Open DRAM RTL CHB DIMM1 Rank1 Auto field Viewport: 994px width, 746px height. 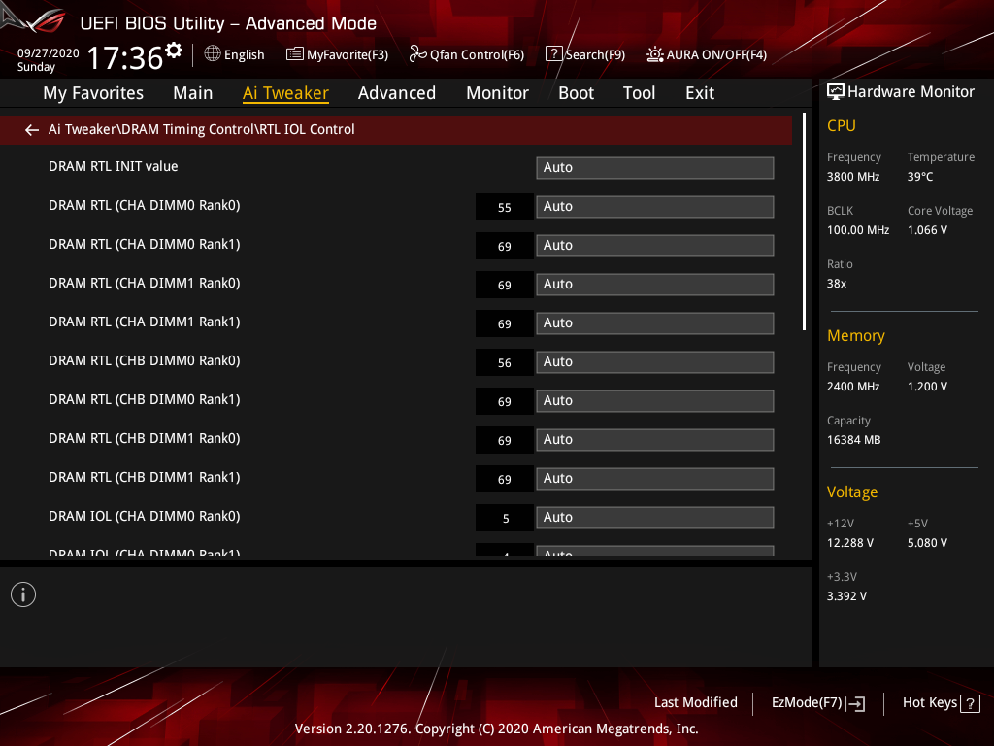pyautogui.click(x=655, y=478)
